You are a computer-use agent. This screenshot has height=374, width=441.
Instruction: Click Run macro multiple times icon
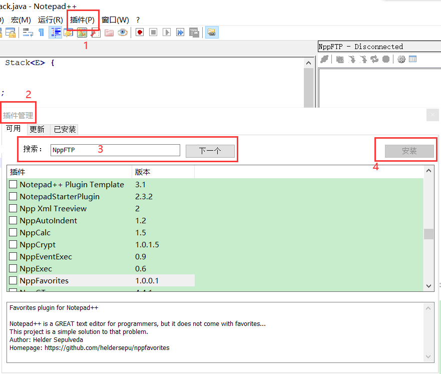click(180, 33)
